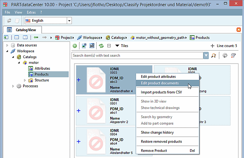Expand the Data sources tree node
Viewport: 244px width, 158px height.
(7, 45)
